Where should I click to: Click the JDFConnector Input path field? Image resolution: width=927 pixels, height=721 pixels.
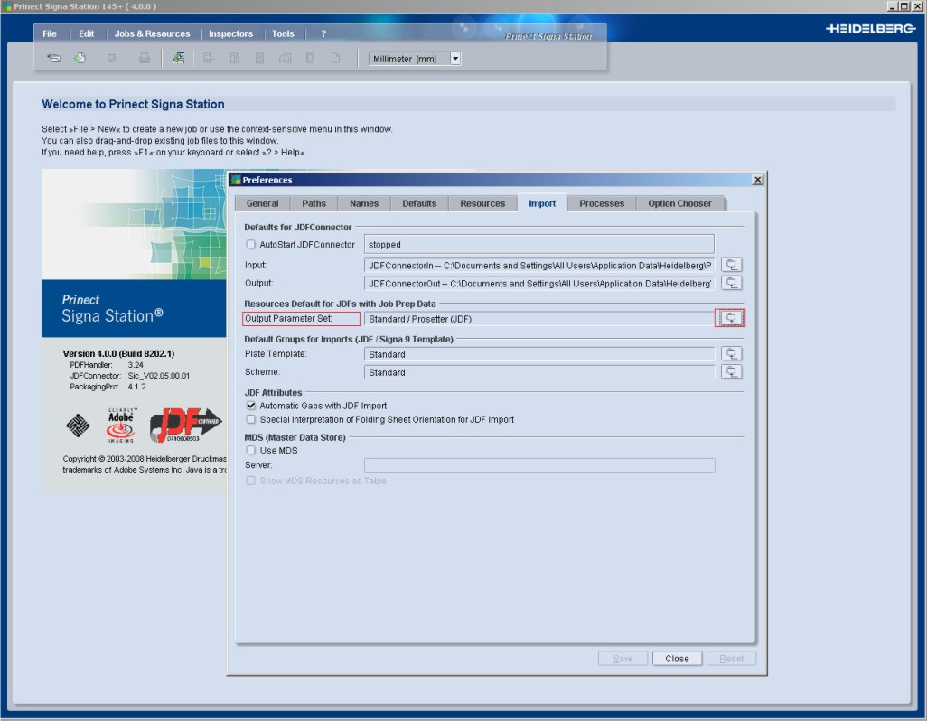click(x=539, y=266)
